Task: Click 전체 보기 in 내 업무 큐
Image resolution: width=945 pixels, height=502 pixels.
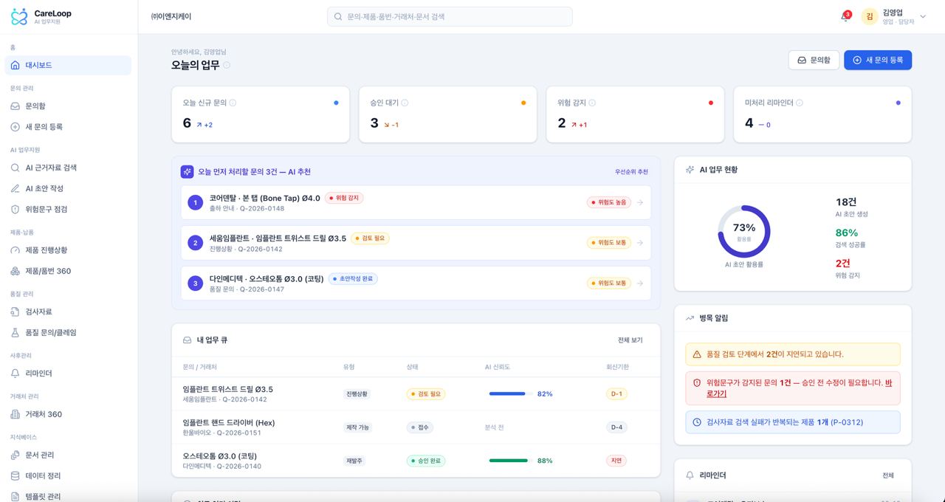Action: pos(630,340)
